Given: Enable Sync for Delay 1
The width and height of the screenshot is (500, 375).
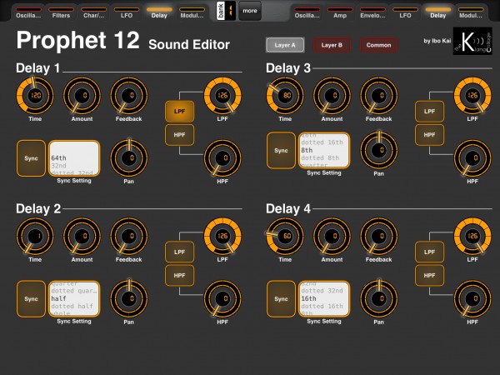Looking at the screenshot, I should pyautogui.click(x=32, y=158).
